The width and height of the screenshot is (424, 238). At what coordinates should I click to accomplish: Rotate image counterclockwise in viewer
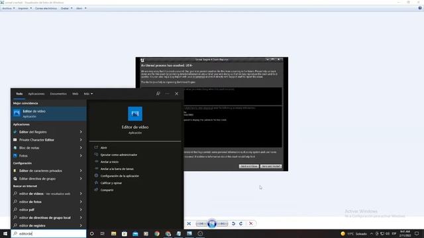(233, 223)
